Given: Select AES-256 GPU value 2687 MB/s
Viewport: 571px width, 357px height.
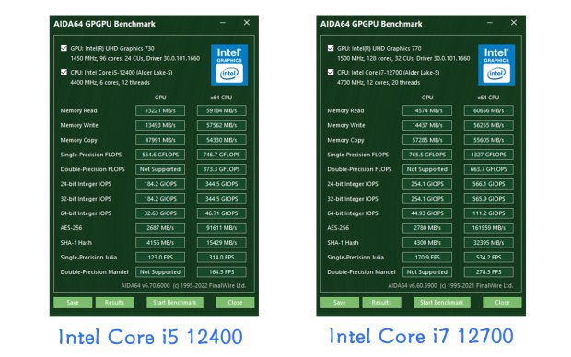Looking at the screenshot, I should [160, 228].
